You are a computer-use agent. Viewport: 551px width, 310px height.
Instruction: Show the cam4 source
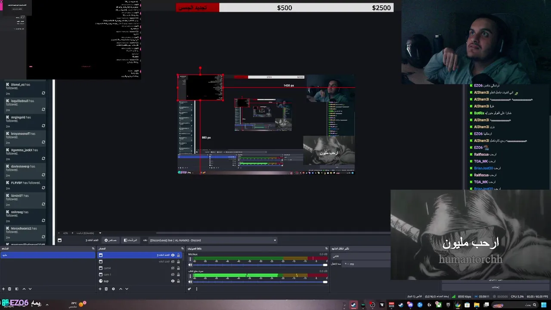tap(173, 268)
